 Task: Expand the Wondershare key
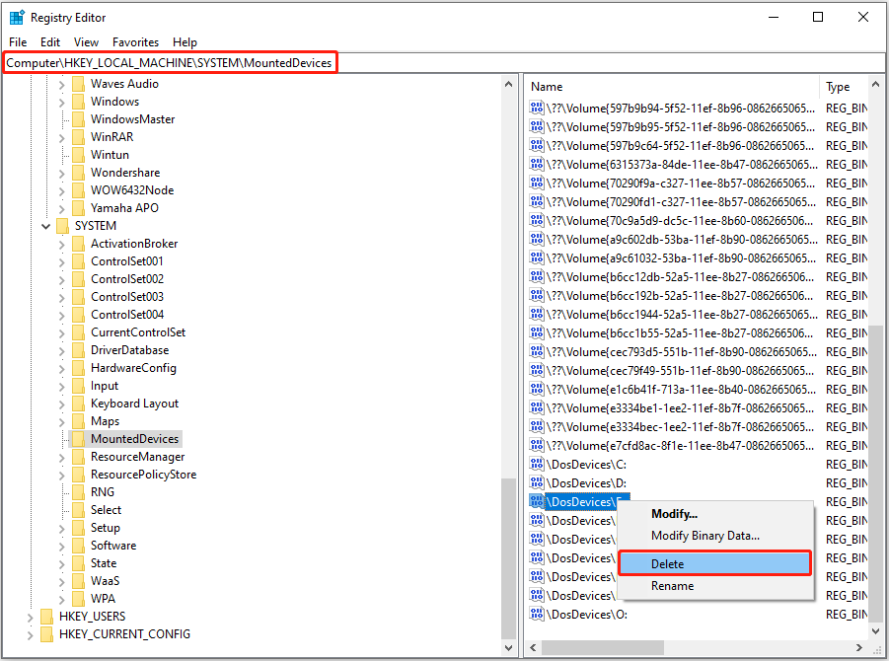pyautogui.click(x=62, y=173)
